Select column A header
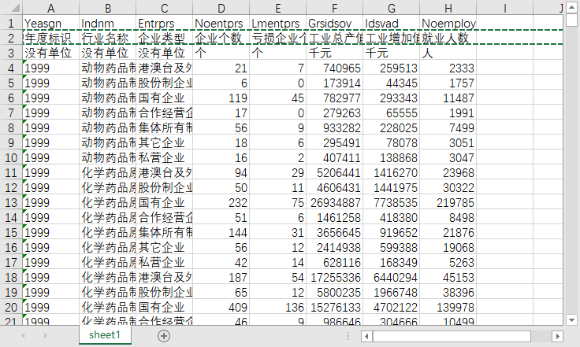This screenshot has width=580, height=347. tap(51, 8)
